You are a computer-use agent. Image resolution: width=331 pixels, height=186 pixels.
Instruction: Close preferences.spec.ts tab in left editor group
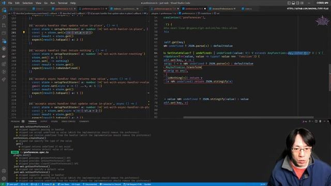(x=106, y=9)
